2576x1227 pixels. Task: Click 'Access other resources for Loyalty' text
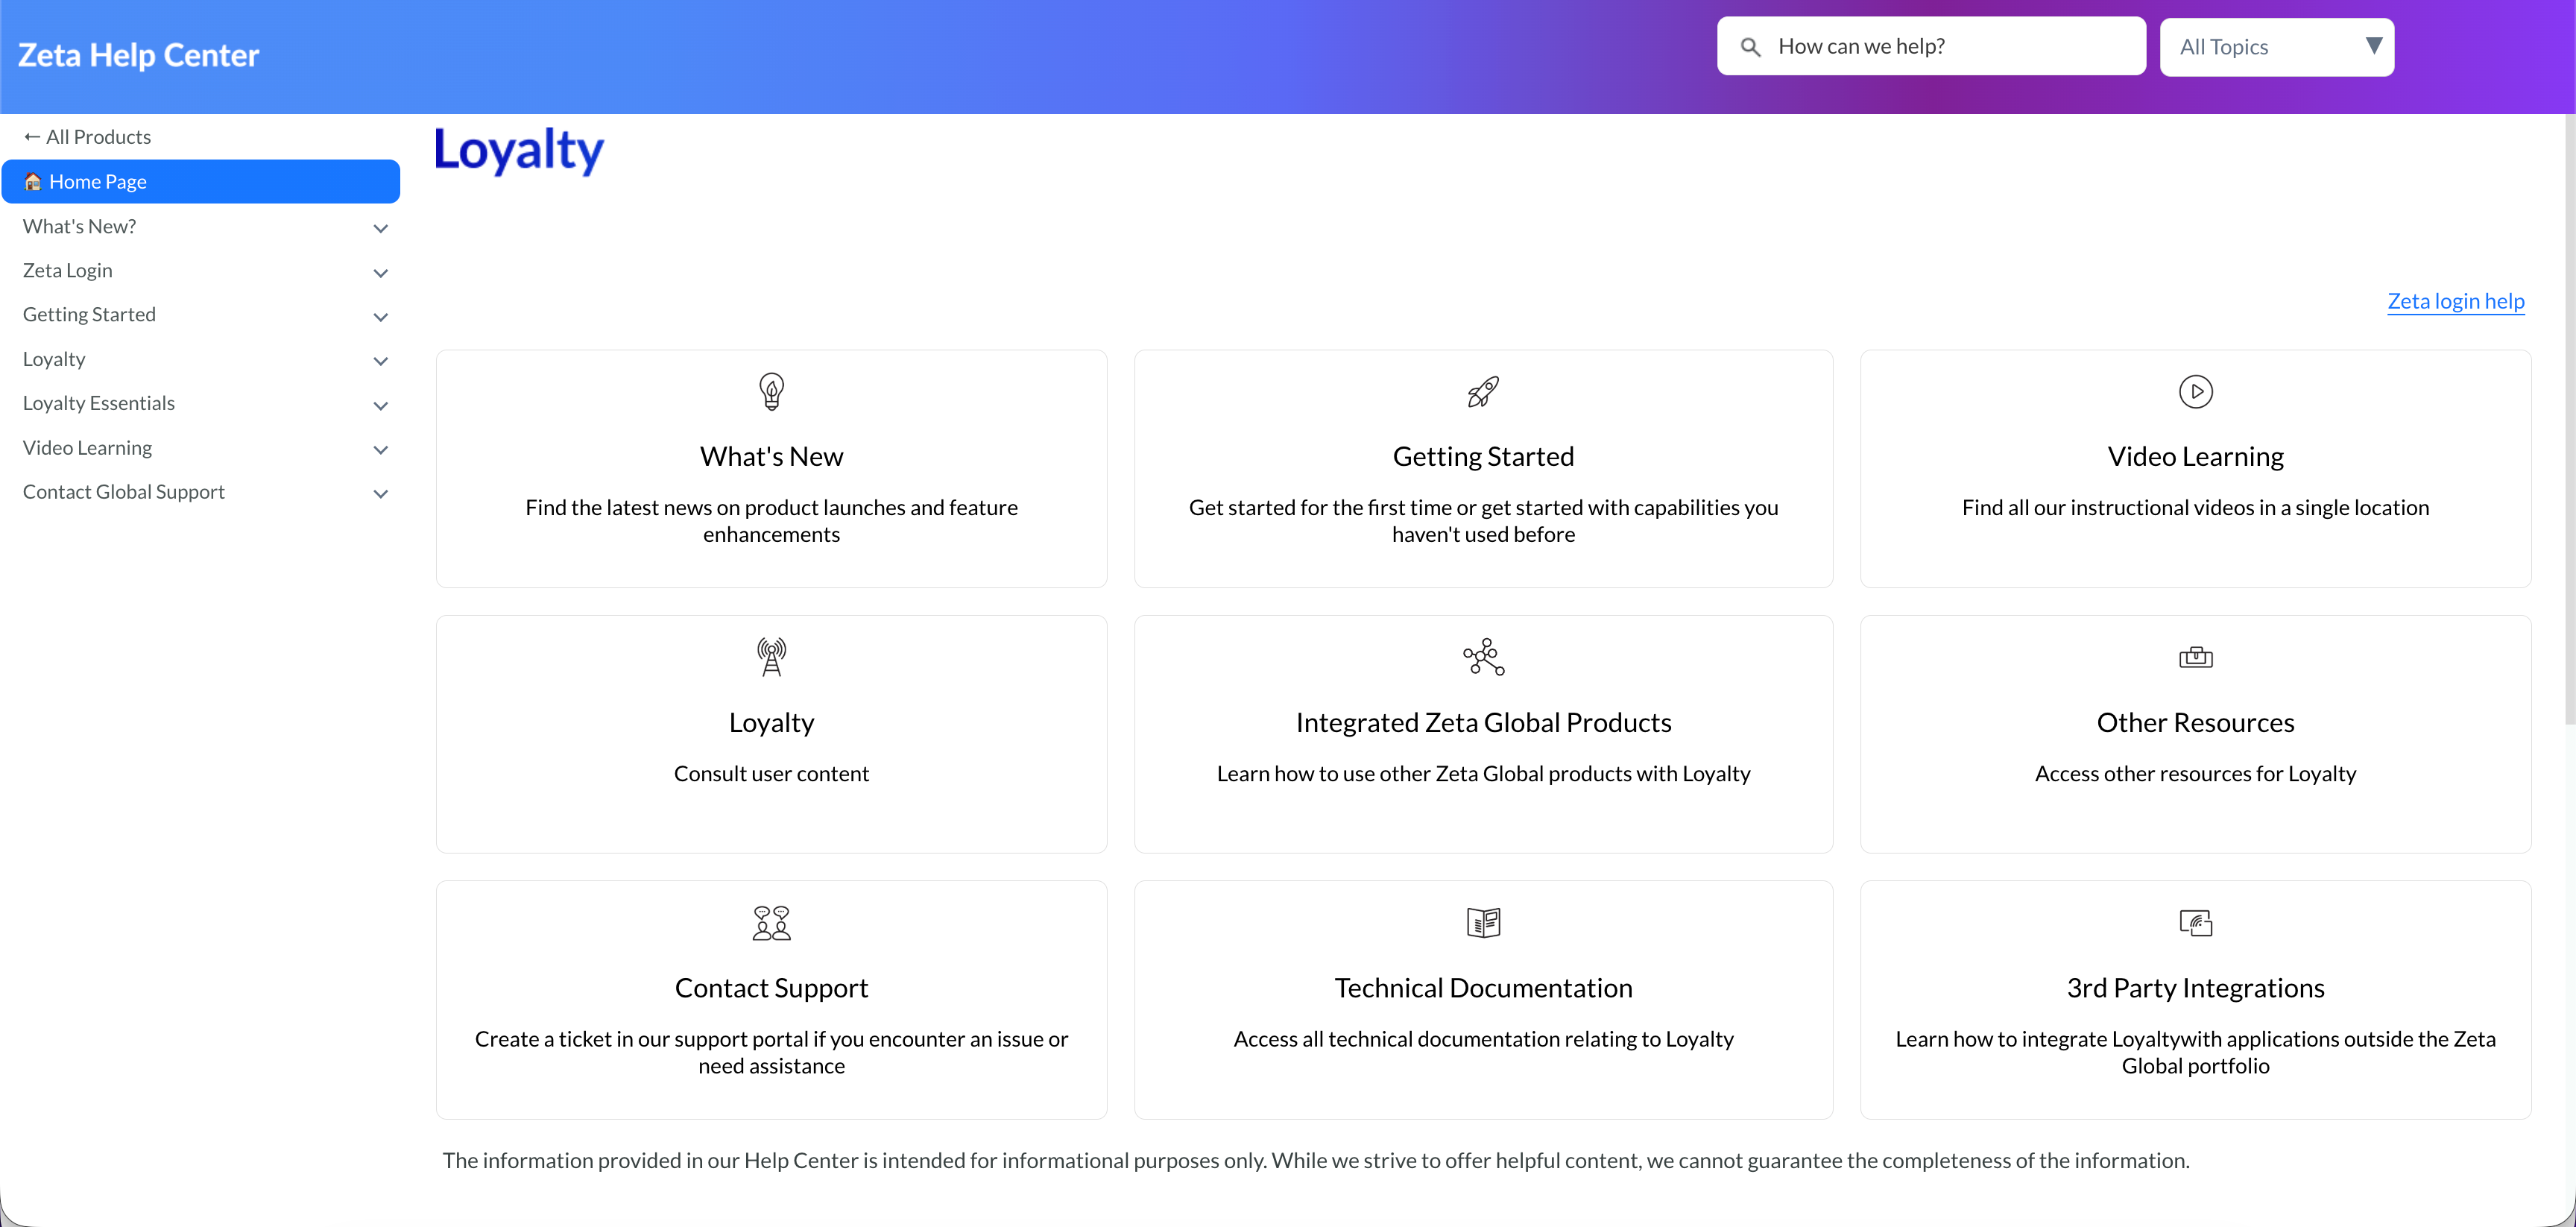(x=2195, y=773)
